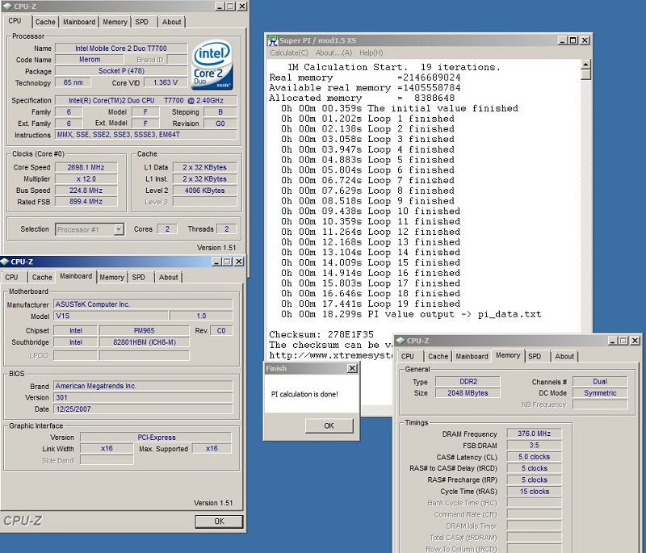The height and width of the screenshot is (553, 646).
Task: Click memory Type value DDR2
Action: (x=468, y=382)
